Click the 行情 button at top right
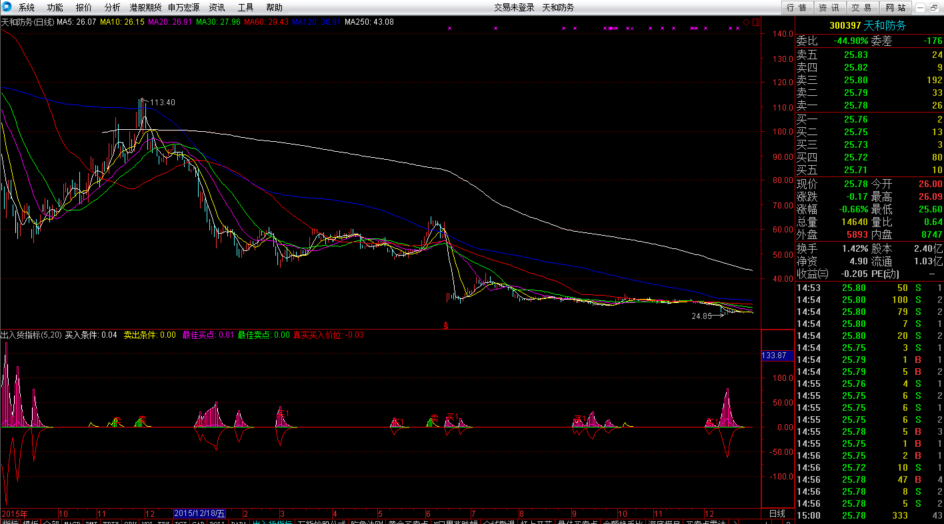944x524 pixels. (797, 7)
